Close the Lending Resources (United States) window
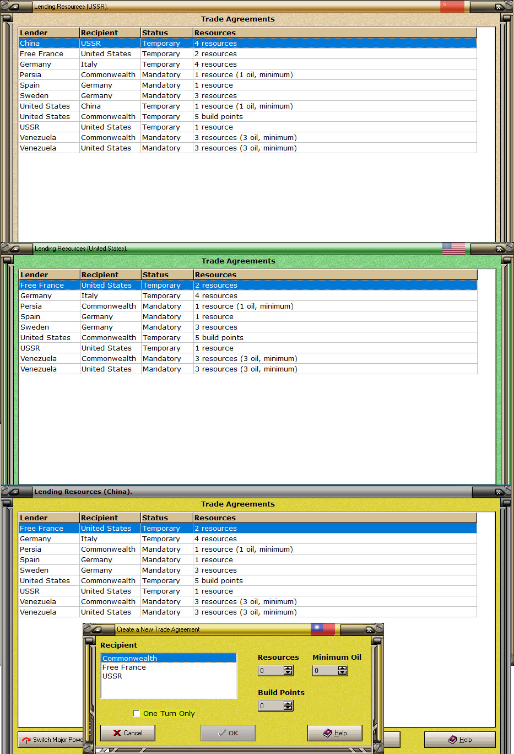The height and width of the screenshot is (754, 514). [500, 249]
